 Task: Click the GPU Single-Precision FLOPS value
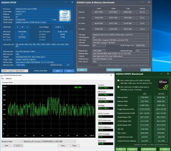click(x=144, y=109)
